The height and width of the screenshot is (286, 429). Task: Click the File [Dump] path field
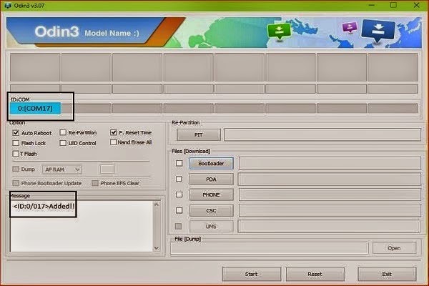pyautogui.click(x=270, y=248)
